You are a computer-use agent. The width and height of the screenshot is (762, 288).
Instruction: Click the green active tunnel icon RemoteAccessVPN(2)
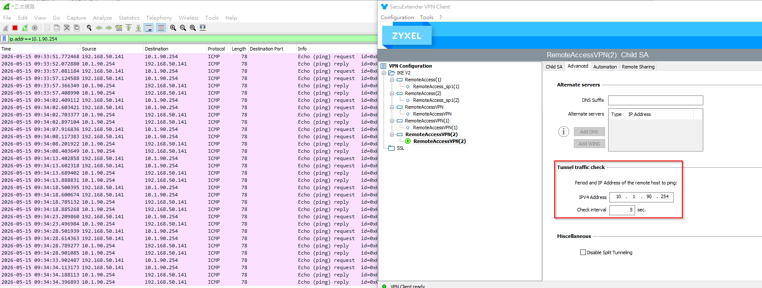[x=408, y=141]
